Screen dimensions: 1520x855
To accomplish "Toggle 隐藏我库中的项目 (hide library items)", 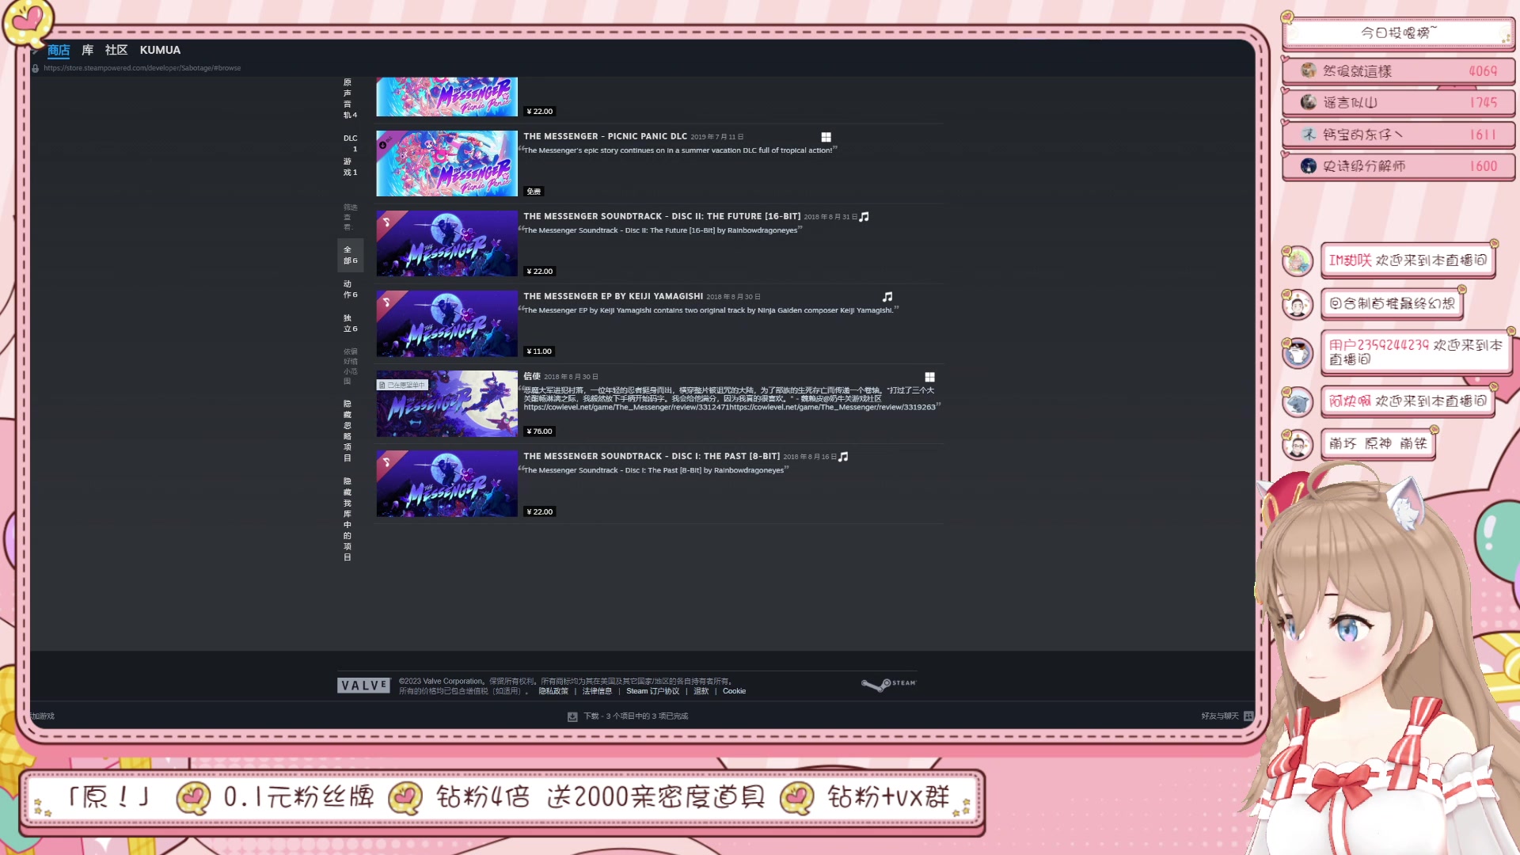I will (348, 519).
